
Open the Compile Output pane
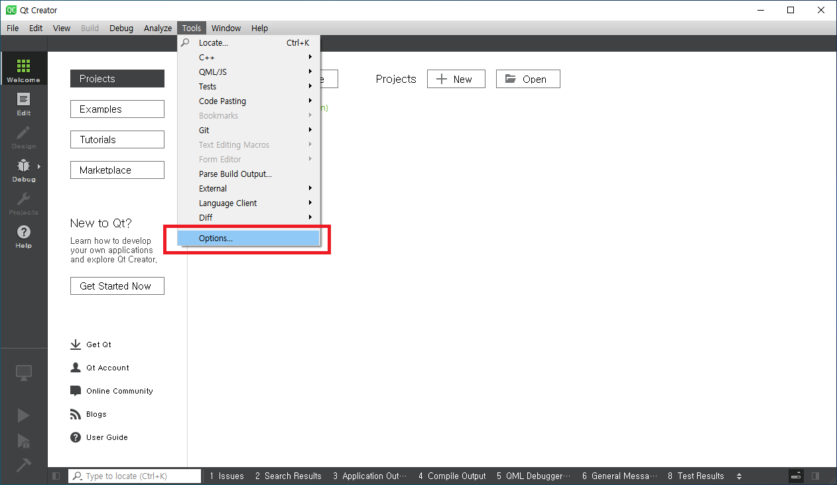coord(452,476)
